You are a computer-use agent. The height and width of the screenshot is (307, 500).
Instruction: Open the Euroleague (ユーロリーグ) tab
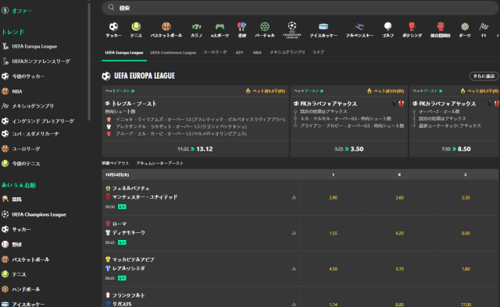click(216, 52)
